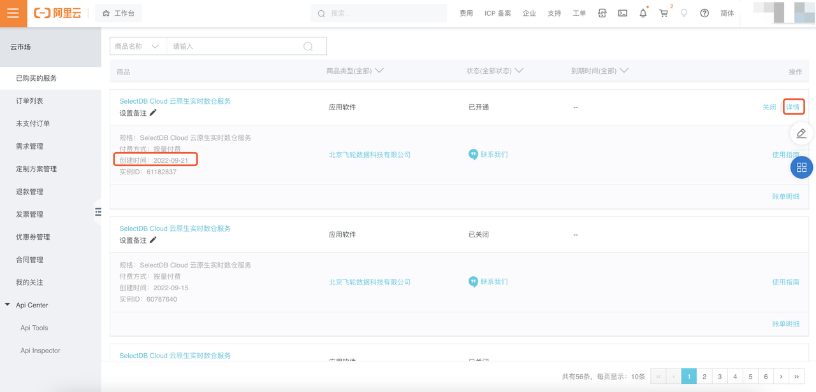The image size is (816, 392).
Task: Open the 工单 menu
Action: [x=579, y=13]
